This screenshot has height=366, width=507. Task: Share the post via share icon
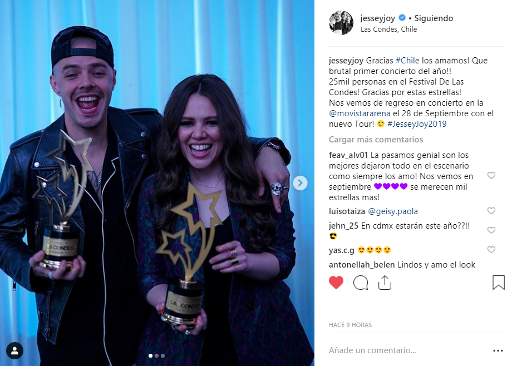(x=385, y=283)
